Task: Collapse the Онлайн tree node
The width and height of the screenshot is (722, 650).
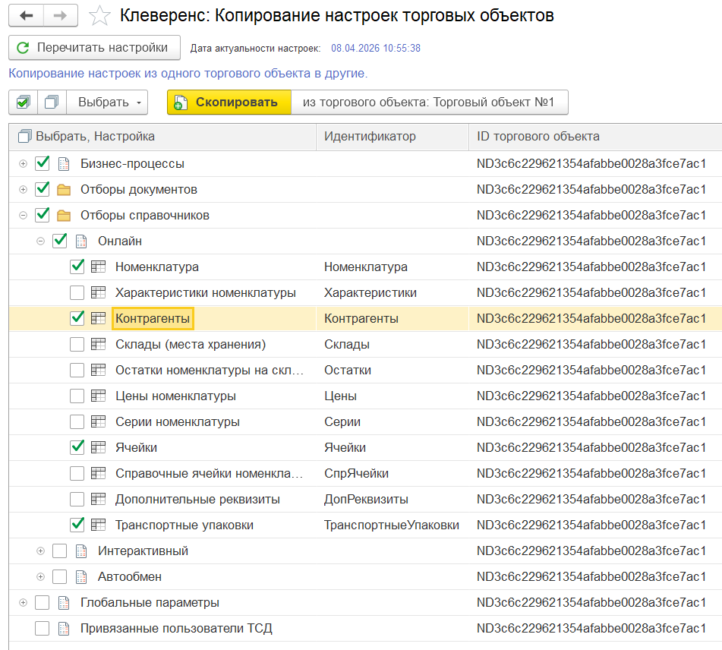Action: tap(40, 241)
